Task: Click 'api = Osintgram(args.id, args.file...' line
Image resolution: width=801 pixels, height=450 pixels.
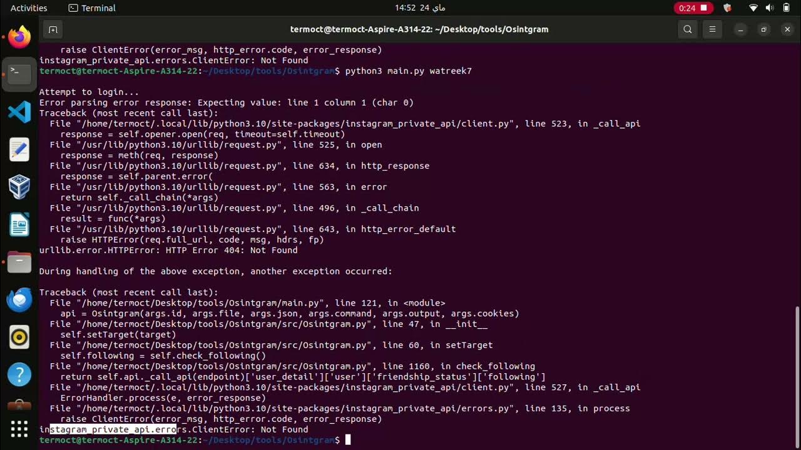Action: tap(290, 314)
